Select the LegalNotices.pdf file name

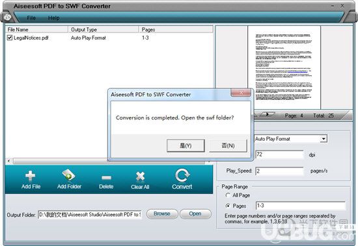pos(31,38)
